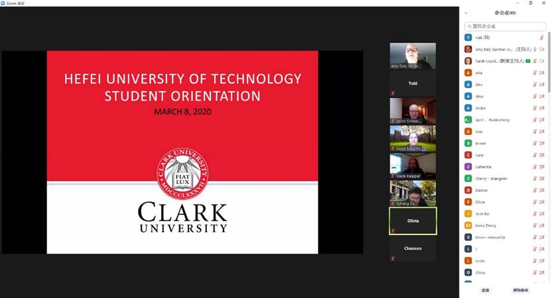Click Kerry Zheng's KZ avatar icon
The height and width of the screenshot is (298, 551).
(x=468, y=226)
